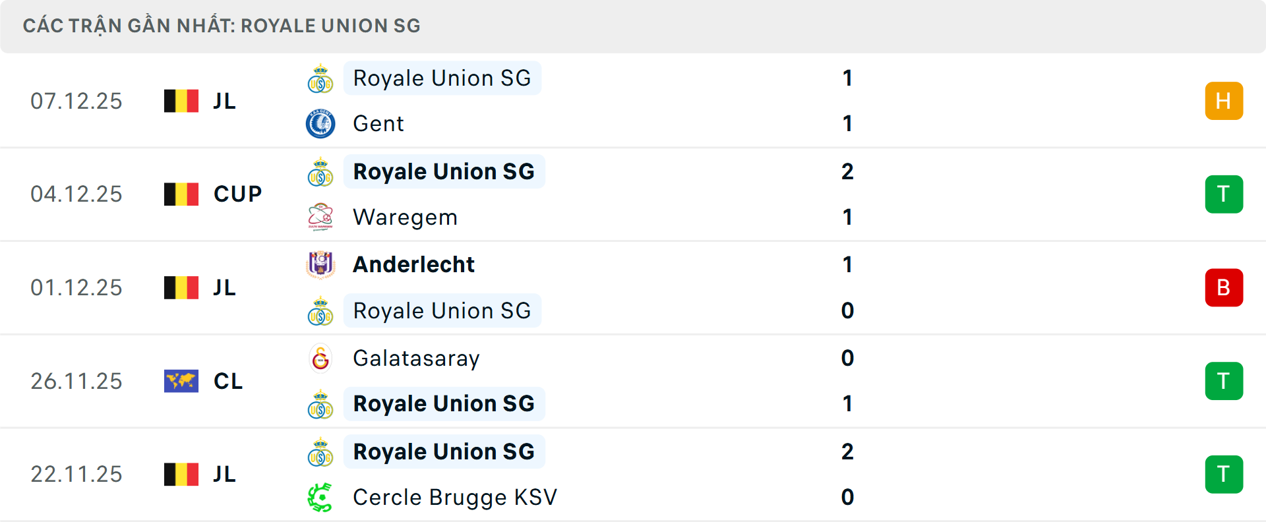Select the CL competition label

click(x=228, y=381)
